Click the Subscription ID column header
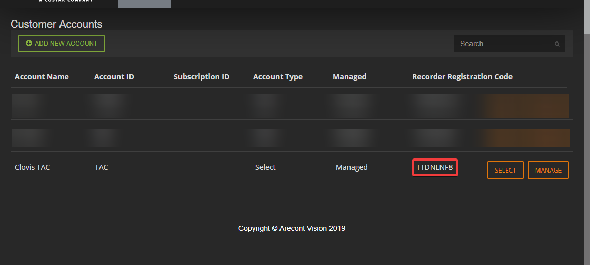Screen dimensions: 590x265 point(201,77)
